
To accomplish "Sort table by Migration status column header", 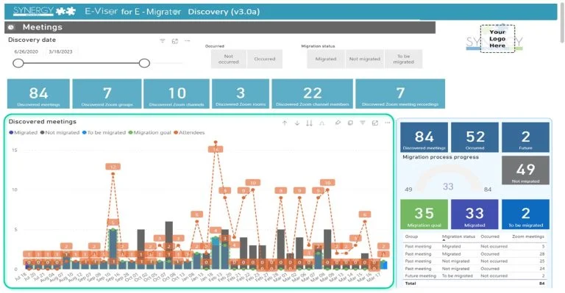I will pos(458,236).
